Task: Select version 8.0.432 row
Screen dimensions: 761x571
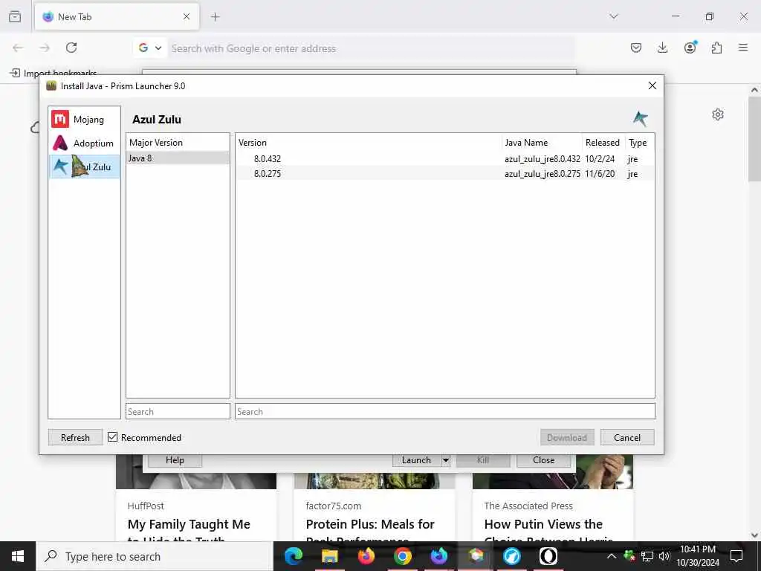Action: point(444,159)
